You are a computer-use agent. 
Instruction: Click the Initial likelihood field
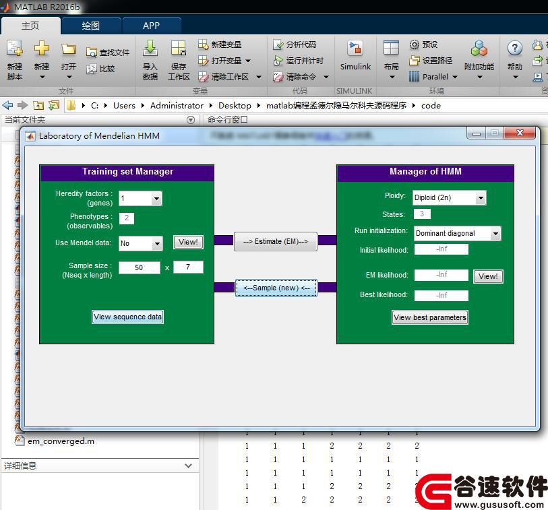pyautogui.click(x=441, y=249)
